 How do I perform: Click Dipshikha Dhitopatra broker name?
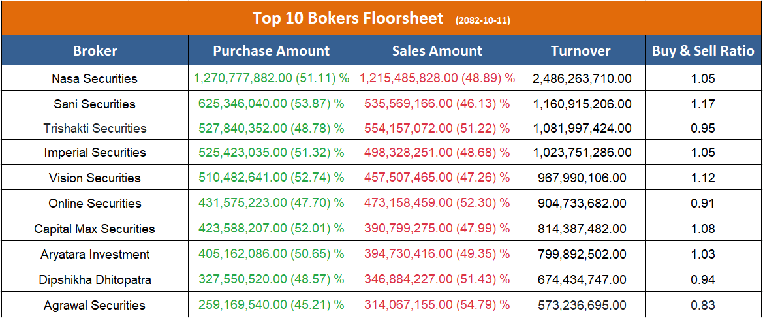[95, 279]
